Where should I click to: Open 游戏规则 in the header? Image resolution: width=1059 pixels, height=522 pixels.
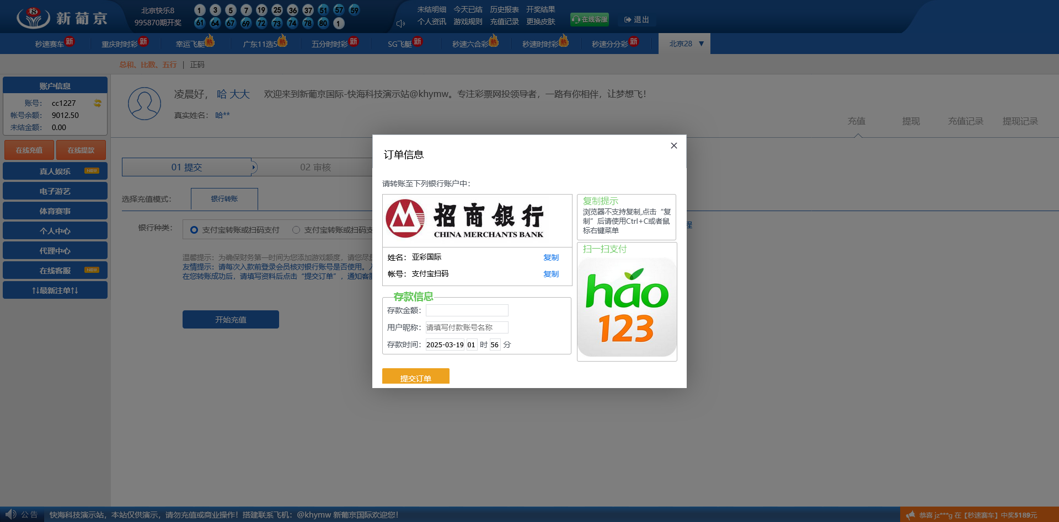468,21
